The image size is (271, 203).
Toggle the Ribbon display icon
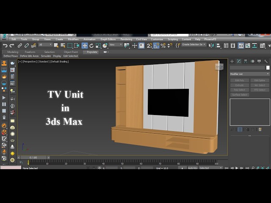pos(241,46)
